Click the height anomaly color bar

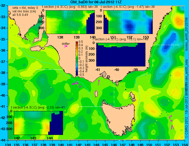[x=77, y=58]
